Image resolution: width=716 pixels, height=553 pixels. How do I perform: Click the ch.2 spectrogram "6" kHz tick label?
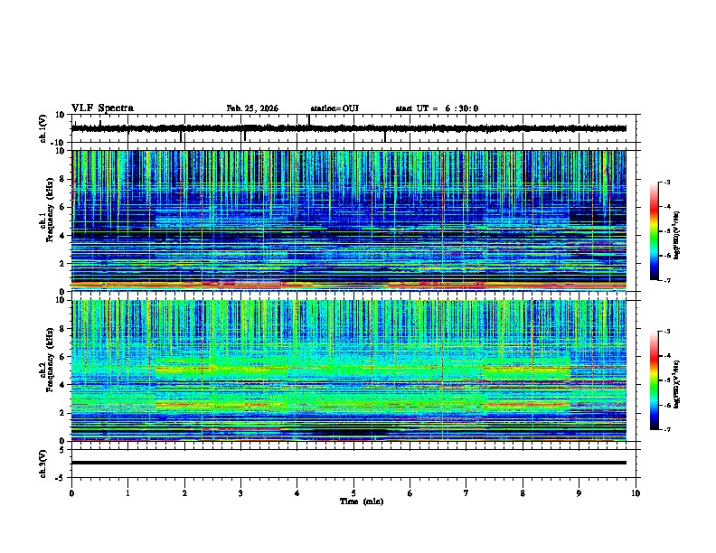coord(63,357)
